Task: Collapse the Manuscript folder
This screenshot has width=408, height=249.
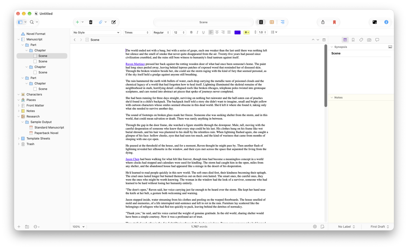Action: [19, 39]
